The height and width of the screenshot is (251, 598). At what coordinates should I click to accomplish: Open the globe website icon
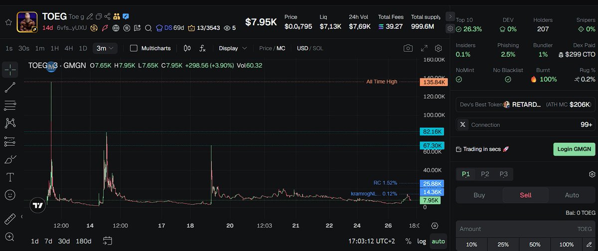[x=116, y=28]
